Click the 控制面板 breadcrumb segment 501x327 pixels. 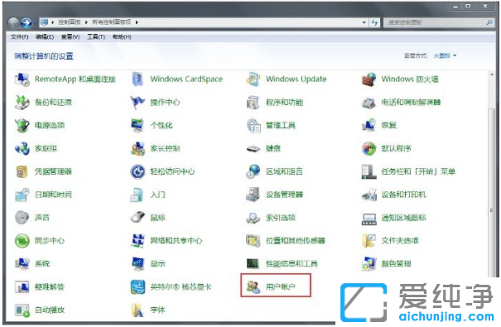pyautogui.click(x=70, y=22)
